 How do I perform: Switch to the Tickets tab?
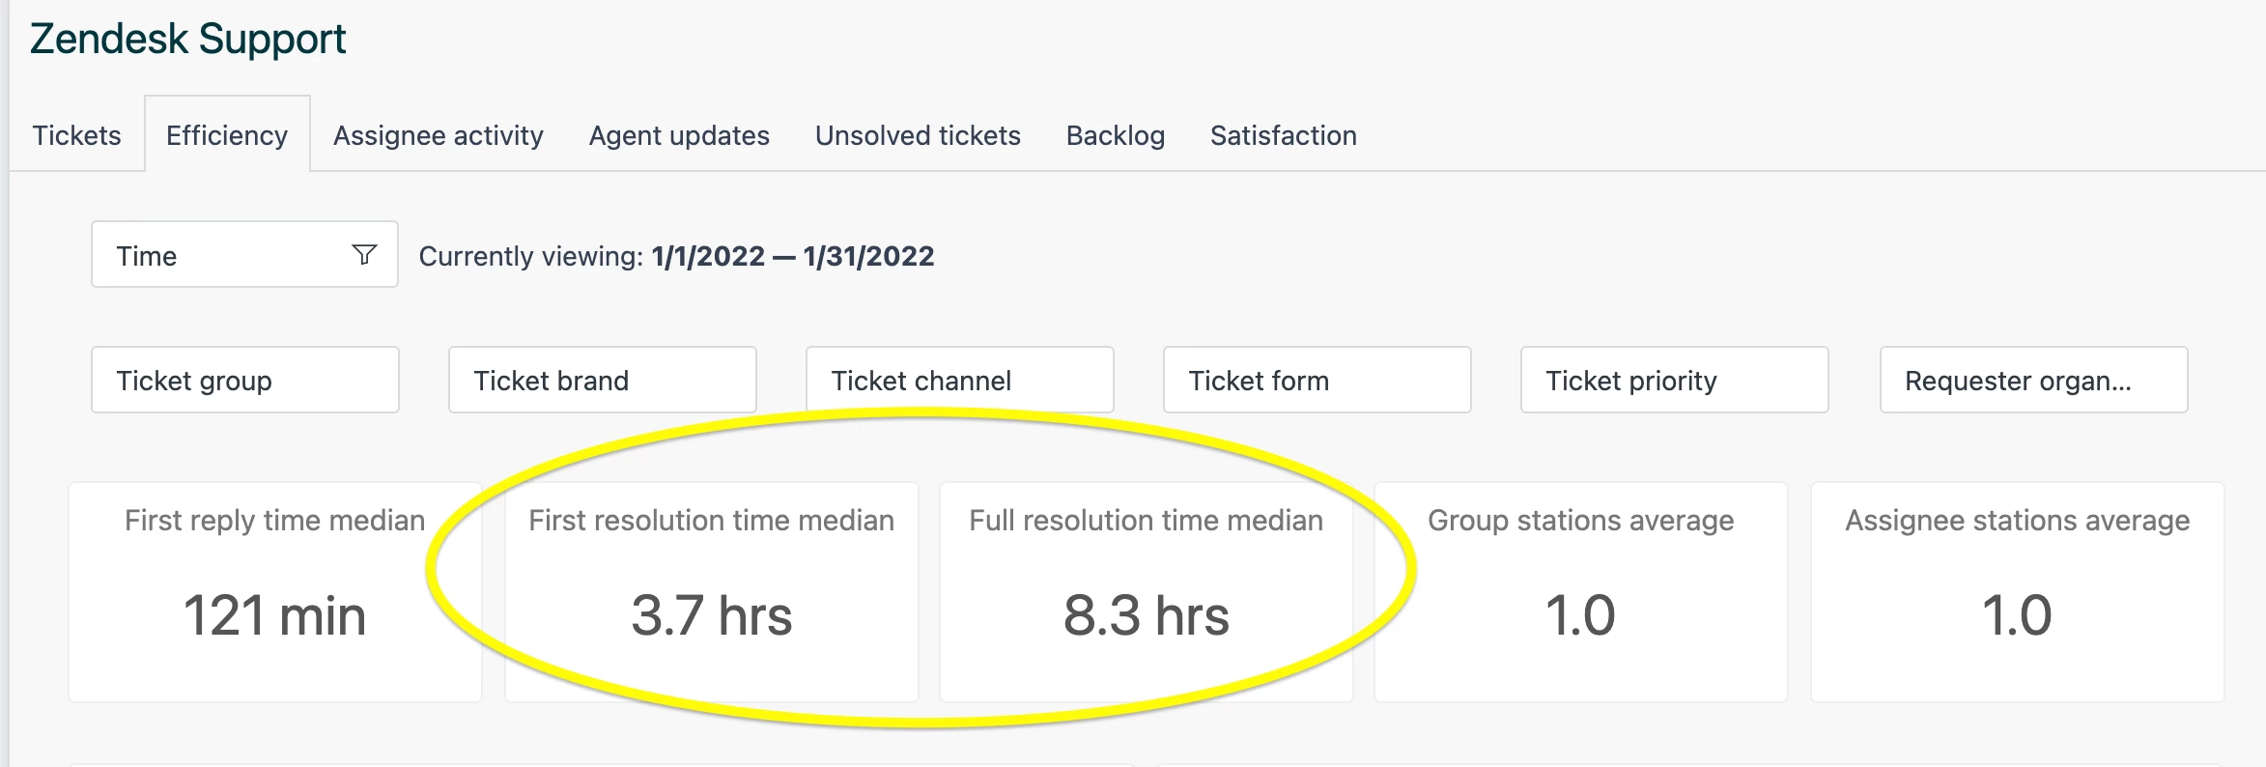pos(77,135)
